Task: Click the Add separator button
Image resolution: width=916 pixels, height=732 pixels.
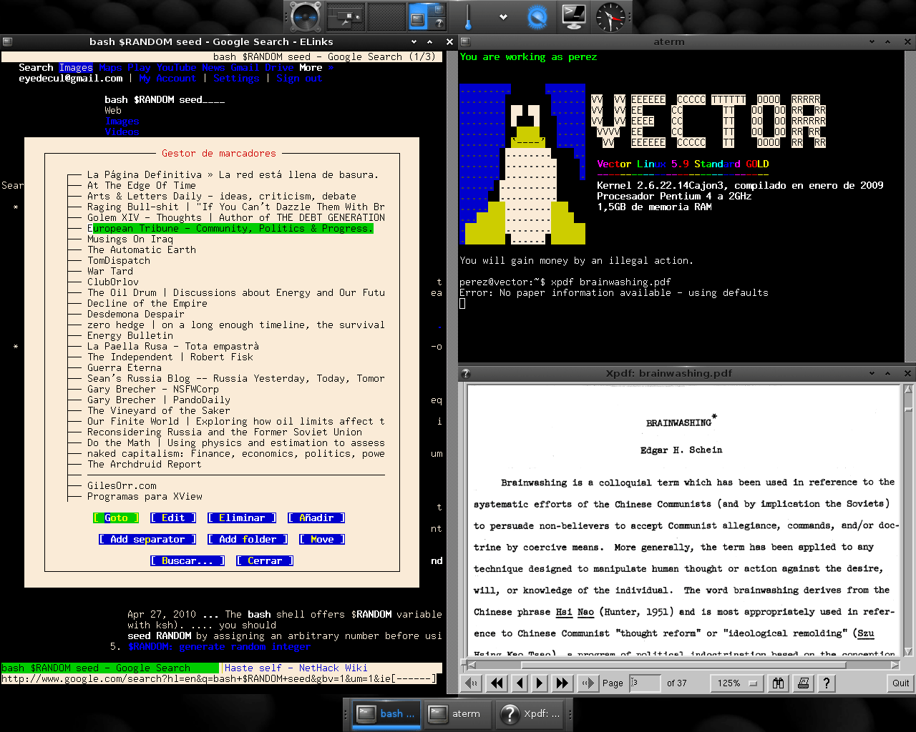Action: click(x=147, y=540)
